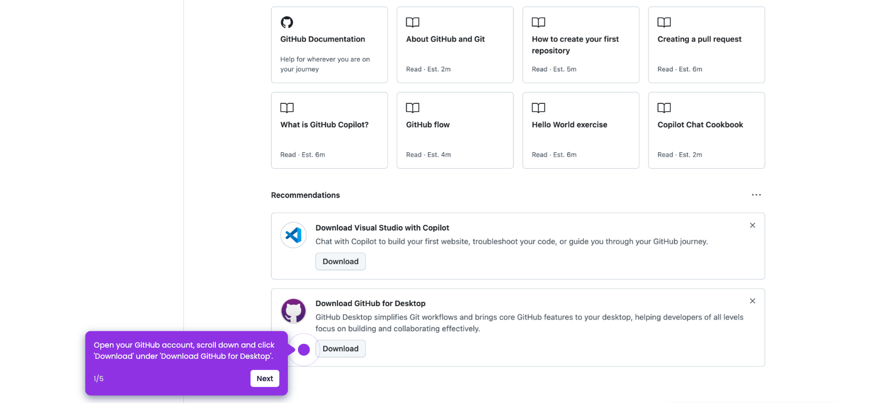Screen dimensions: 877x403
Task: Open the GitHub Documentation card
Action: pyautogui.click(x=329, y=45)
